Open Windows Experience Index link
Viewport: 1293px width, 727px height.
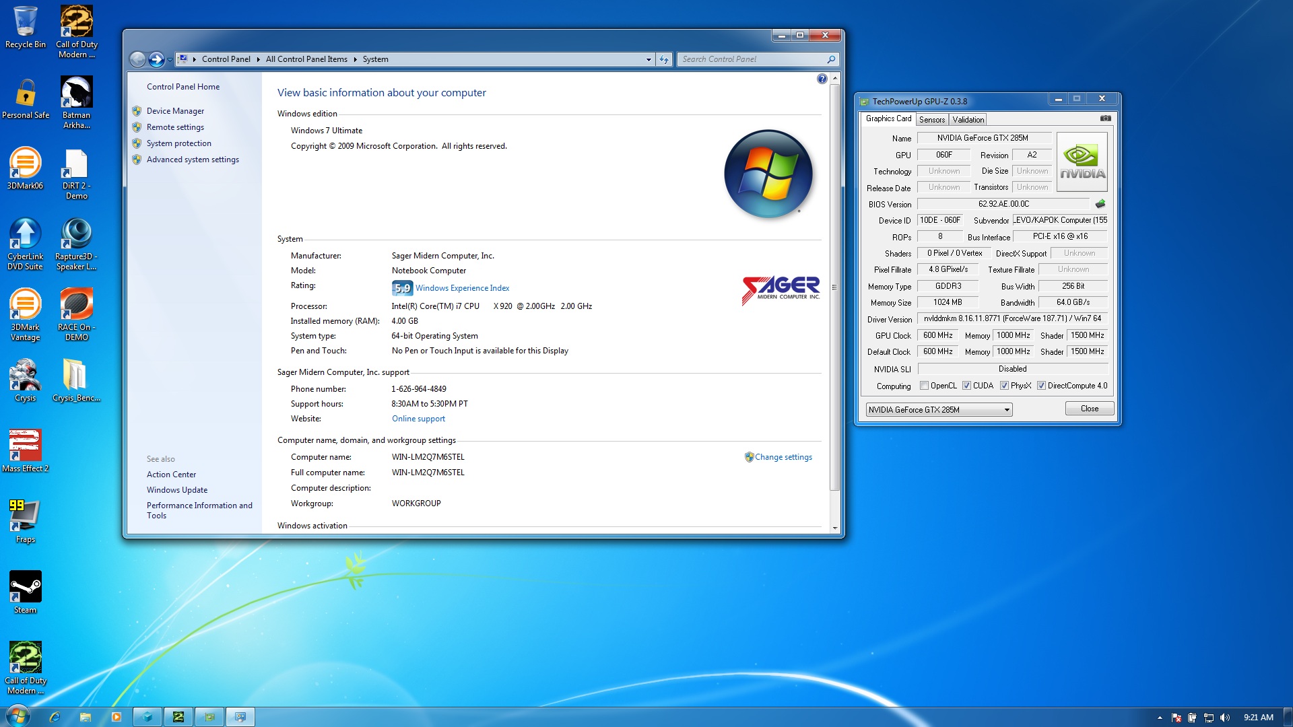tap(462, 288)
